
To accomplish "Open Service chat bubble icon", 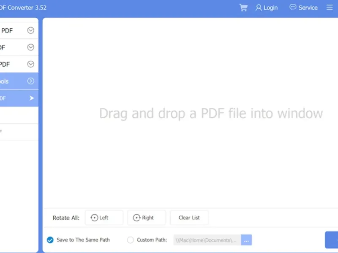I will pos(292,7).
